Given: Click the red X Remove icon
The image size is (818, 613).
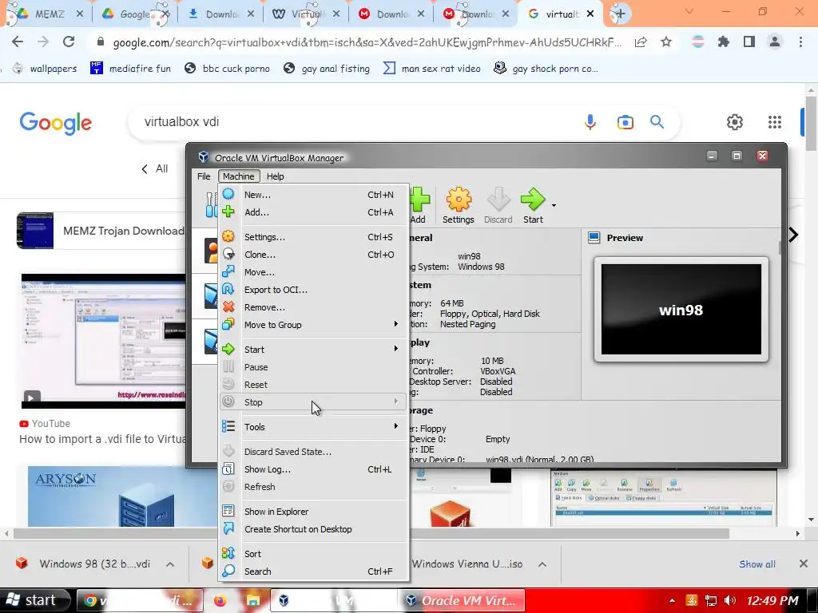Looking at the screenshot, I should coord(228,306).
